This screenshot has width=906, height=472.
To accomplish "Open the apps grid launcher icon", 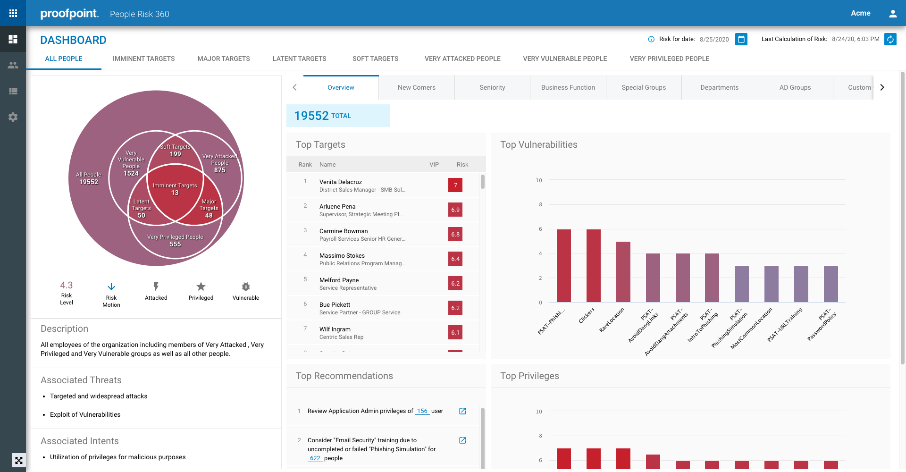I will (x=13, y=13).
